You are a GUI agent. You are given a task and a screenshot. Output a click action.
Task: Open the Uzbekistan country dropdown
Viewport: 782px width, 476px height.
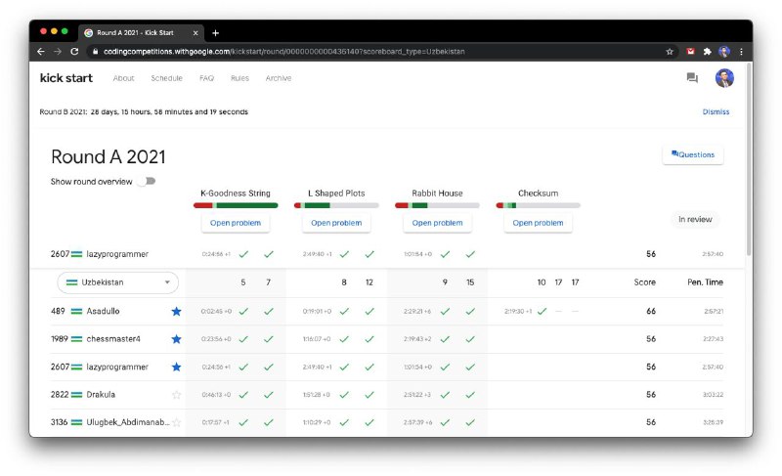point(117,282)
